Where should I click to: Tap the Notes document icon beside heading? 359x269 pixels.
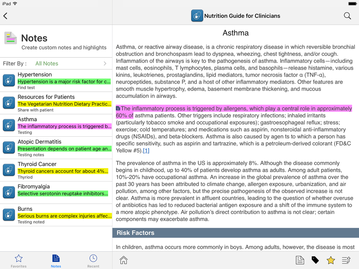point(10,38)
